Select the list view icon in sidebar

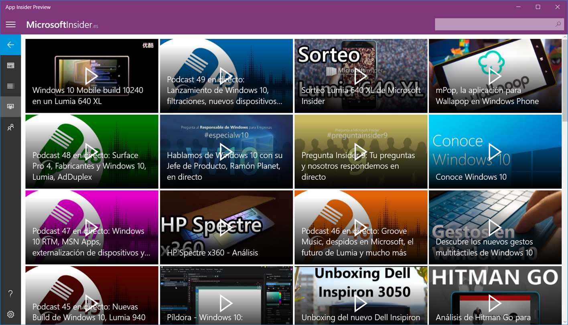[x=10, y=86]
